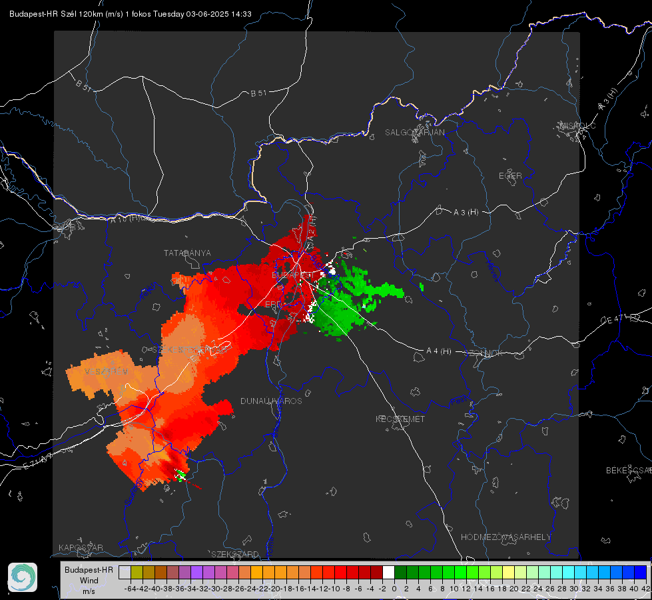Select the ÉRD town label
The height and width of the screenshot is (600, 652).
point(273,305)
